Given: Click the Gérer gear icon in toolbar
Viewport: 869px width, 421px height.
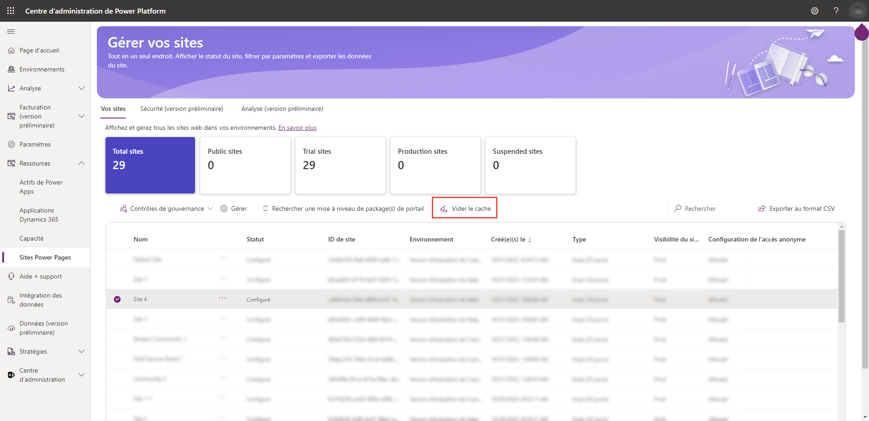Looking at the screenshot, I should (224, 208).
